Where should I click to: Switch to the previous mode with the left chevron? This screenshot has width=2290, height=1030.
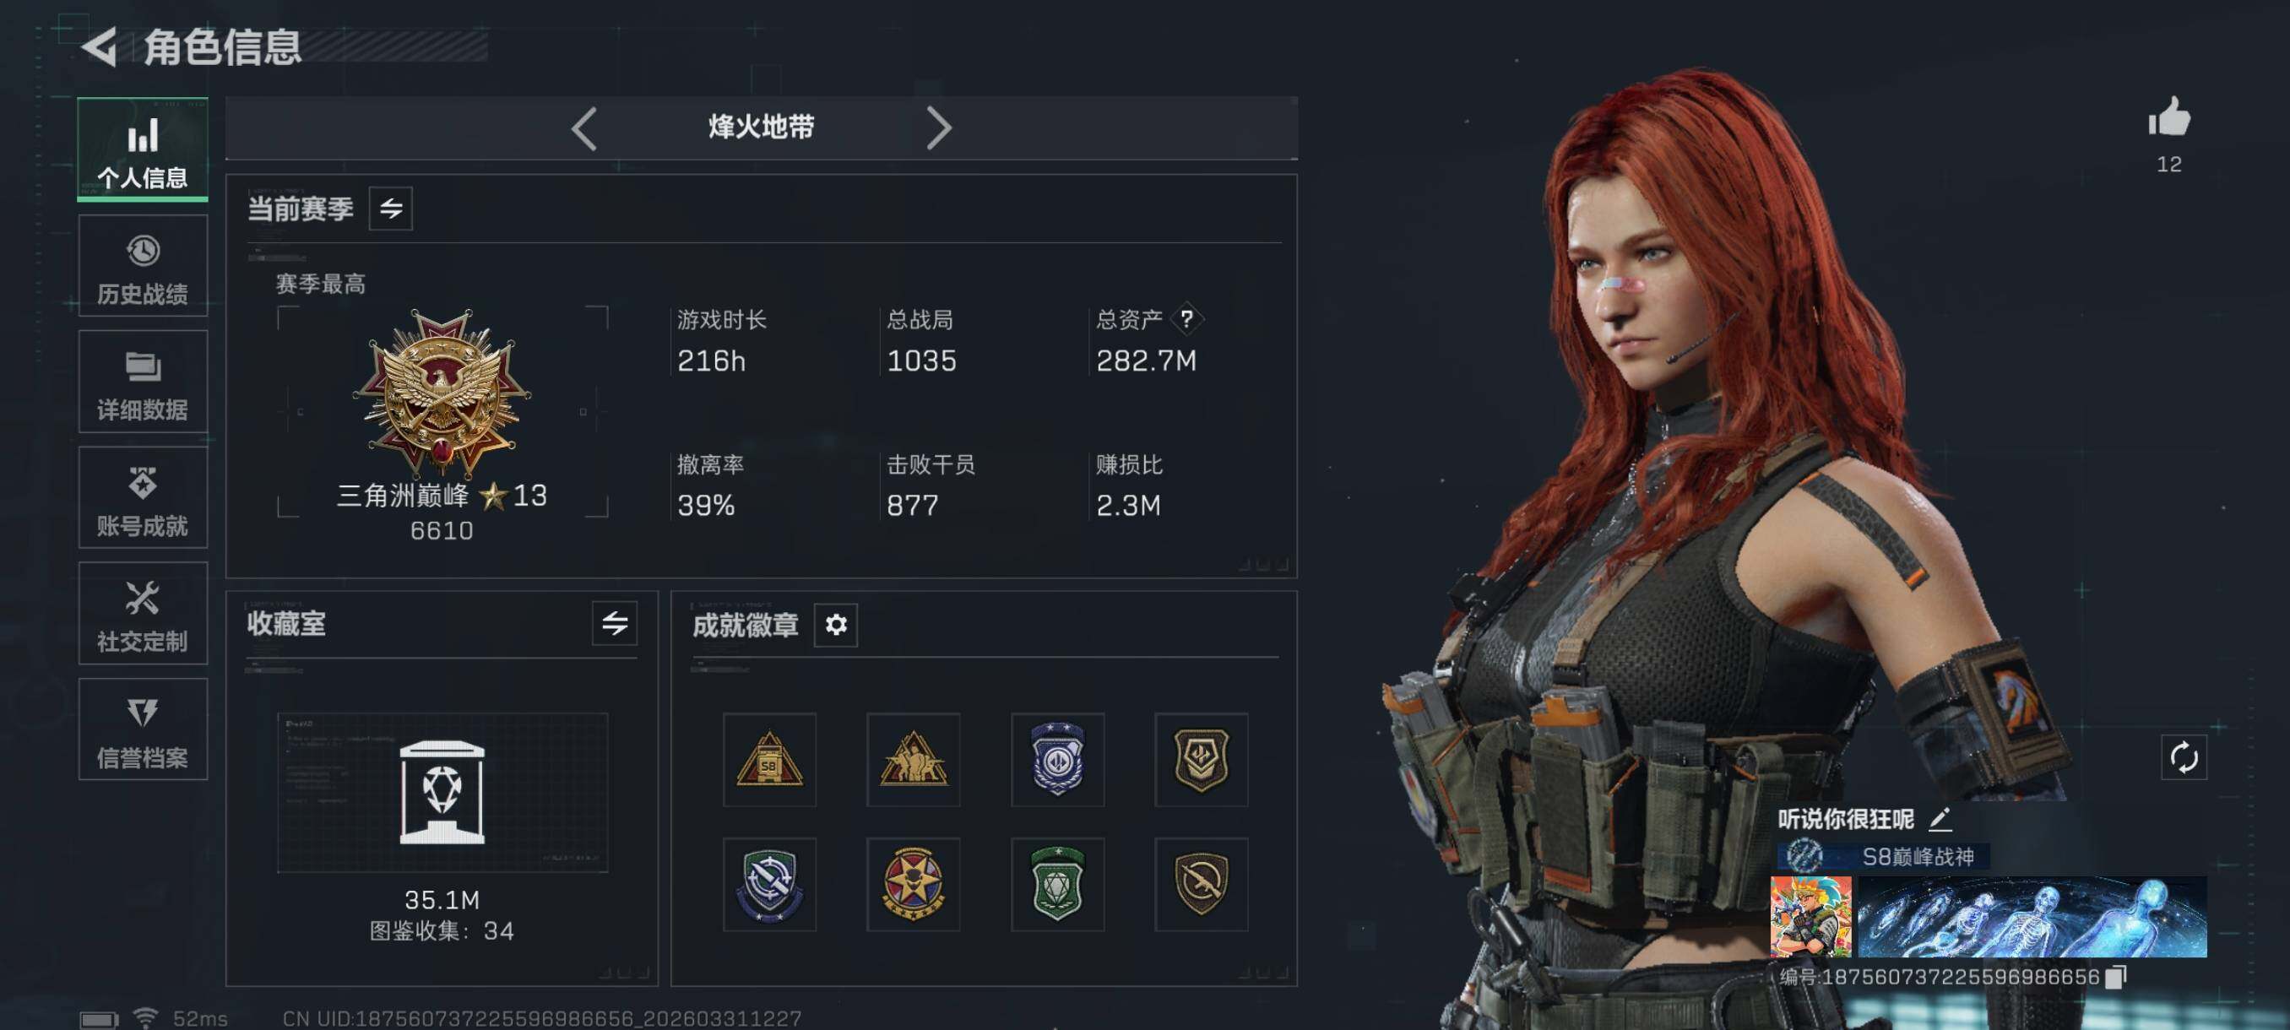pos(584,129)
